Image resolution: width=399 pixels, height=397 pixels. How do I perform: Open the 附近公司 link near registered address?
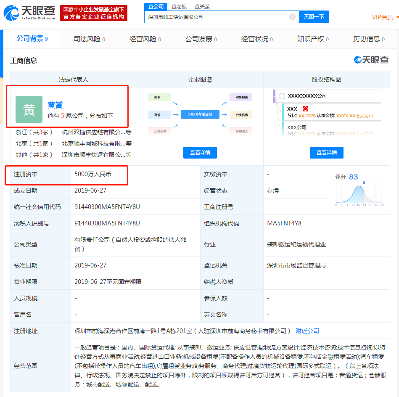306,331
